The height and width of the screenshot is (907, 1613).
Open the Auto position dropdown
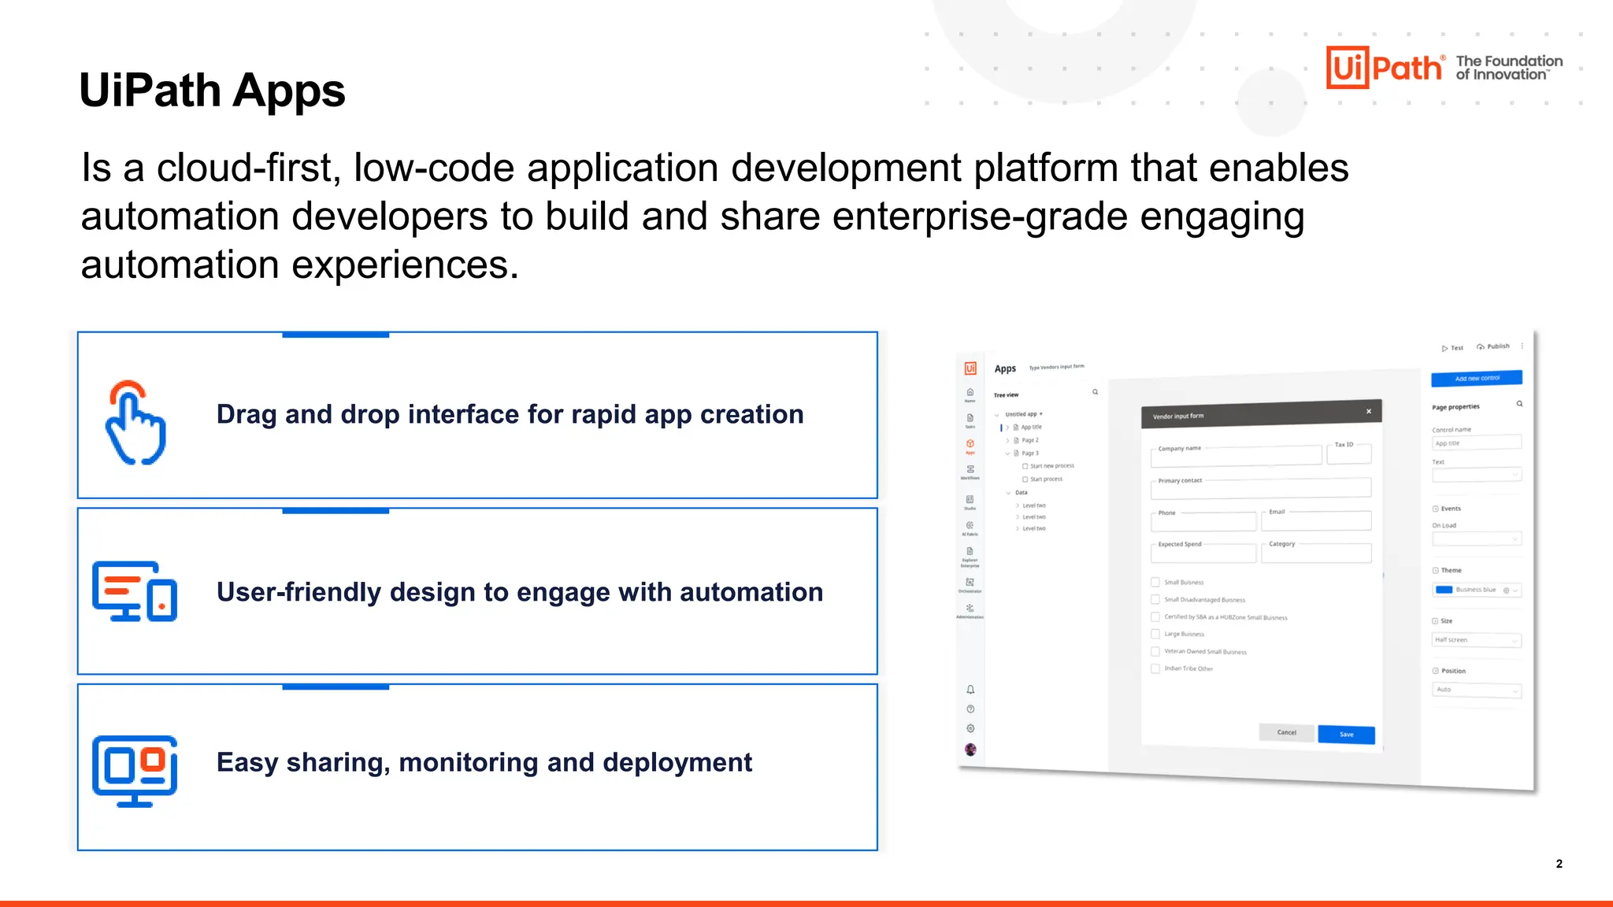tap(1476, 690)
